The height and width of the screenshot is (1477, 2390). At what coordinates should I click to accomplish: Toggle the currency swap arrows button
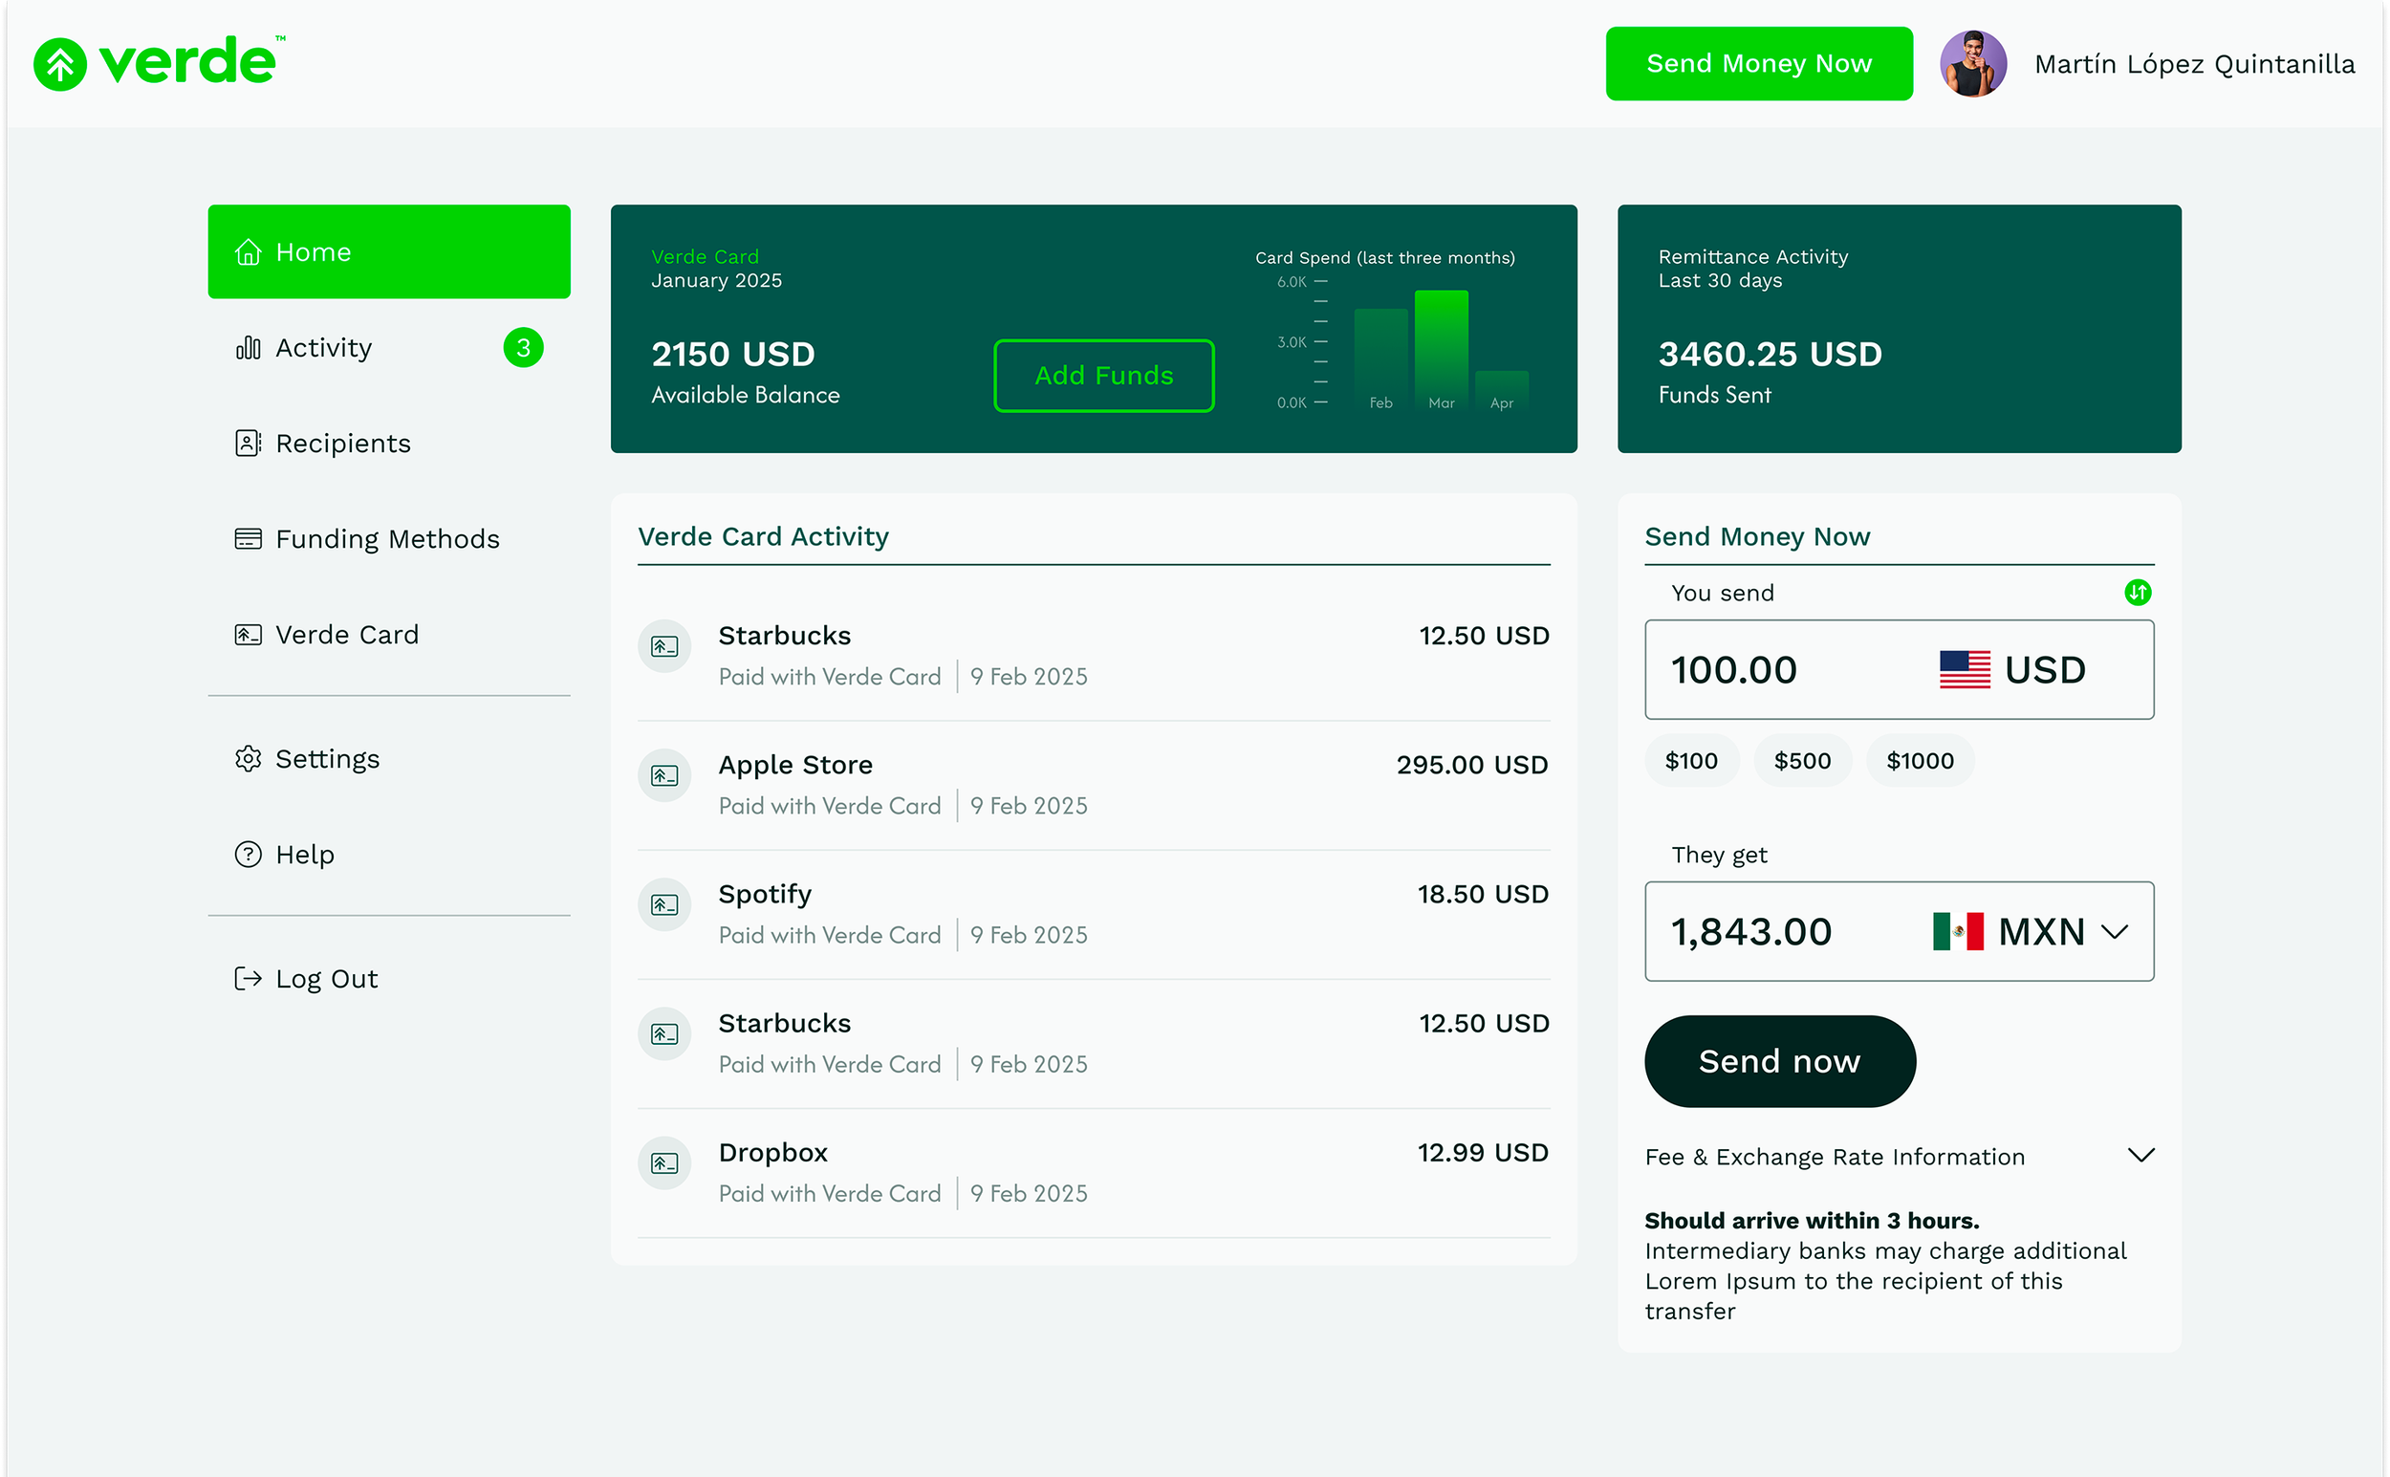pyautogui.click(x=2137, y=592)
